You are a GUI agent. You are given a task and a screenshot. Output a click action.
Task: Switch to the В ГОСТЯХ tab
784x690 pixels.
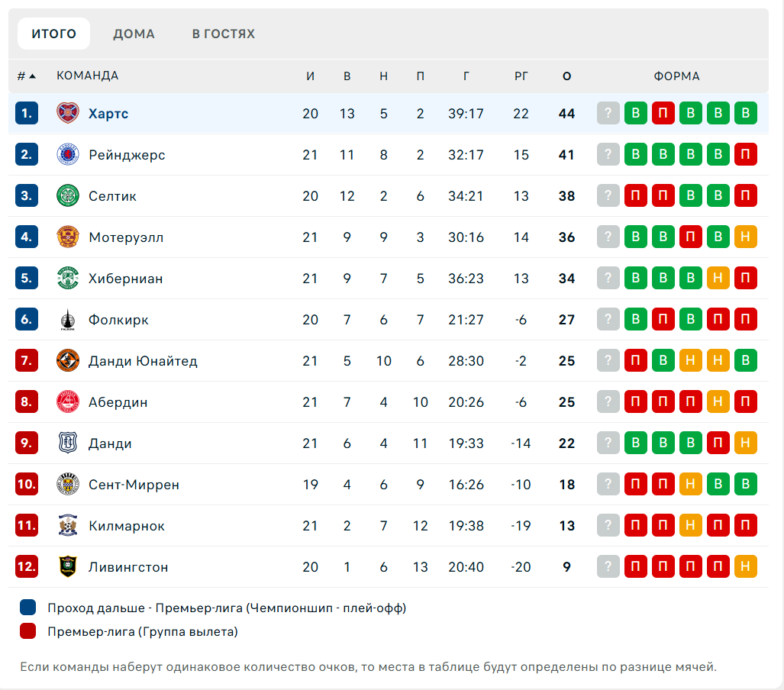(x=223, y=34)
